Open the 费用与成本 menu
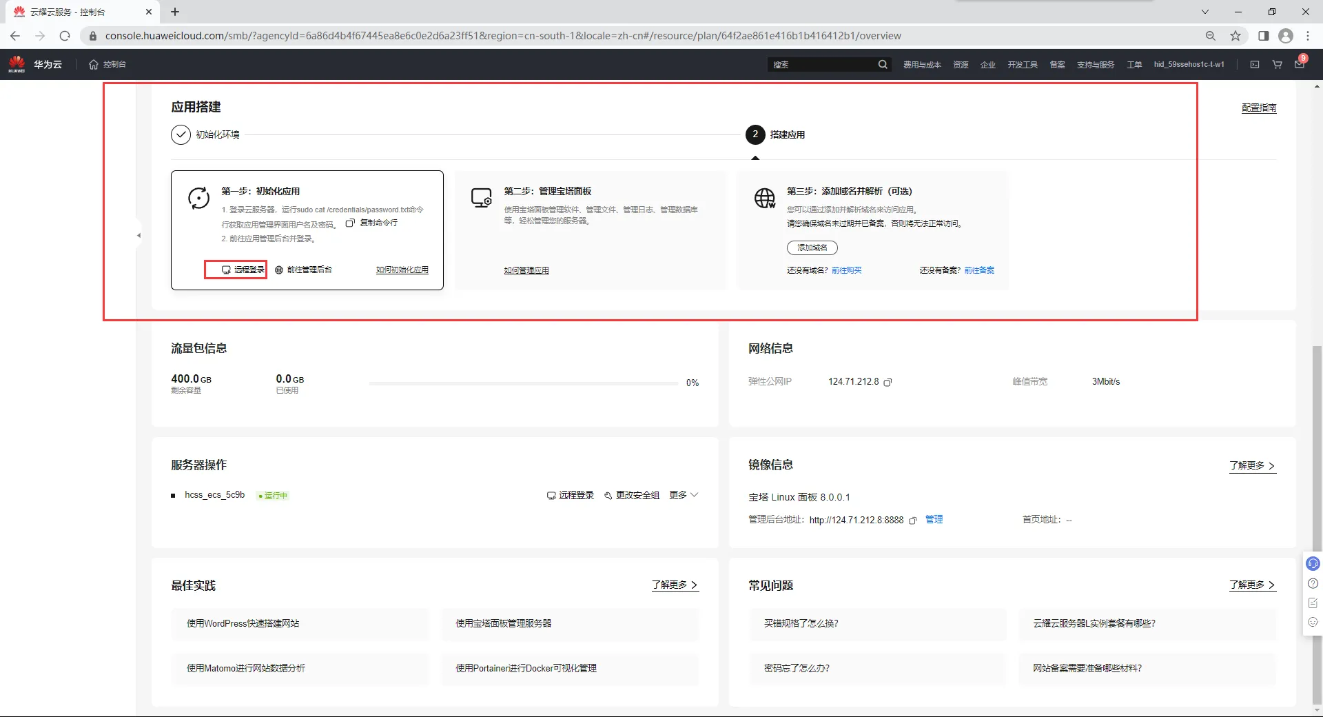This screenshot has height=717, width=1323. (x=922, y=65)
